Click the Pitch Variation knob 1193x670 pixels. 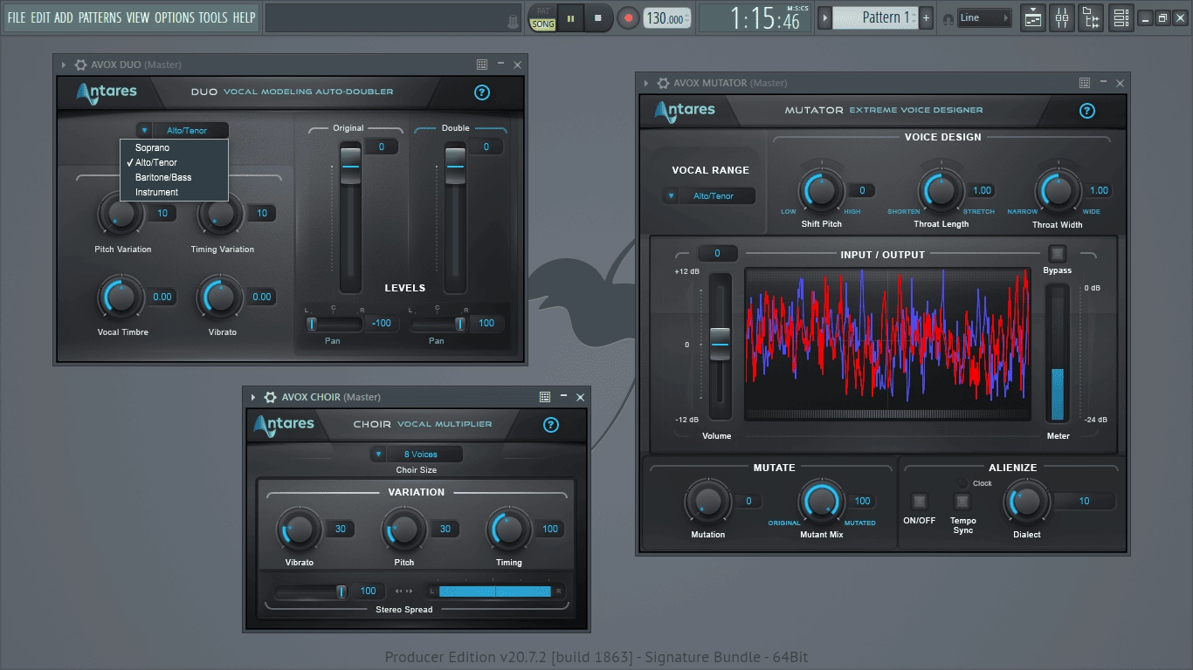click(x=121, y=214)
